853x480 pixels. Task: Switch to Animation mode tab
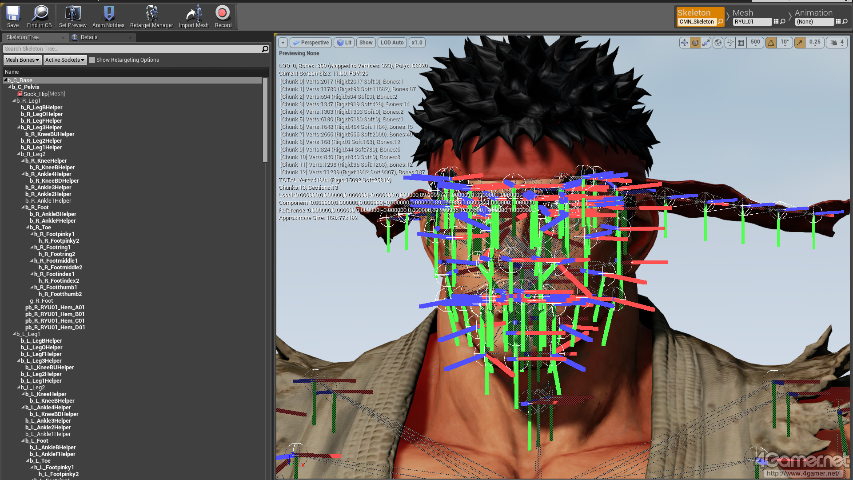point(813,13)
